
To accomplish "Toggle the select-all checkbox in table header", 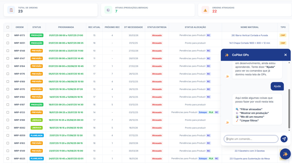I will pyautogui.click(x=8, y=27).
